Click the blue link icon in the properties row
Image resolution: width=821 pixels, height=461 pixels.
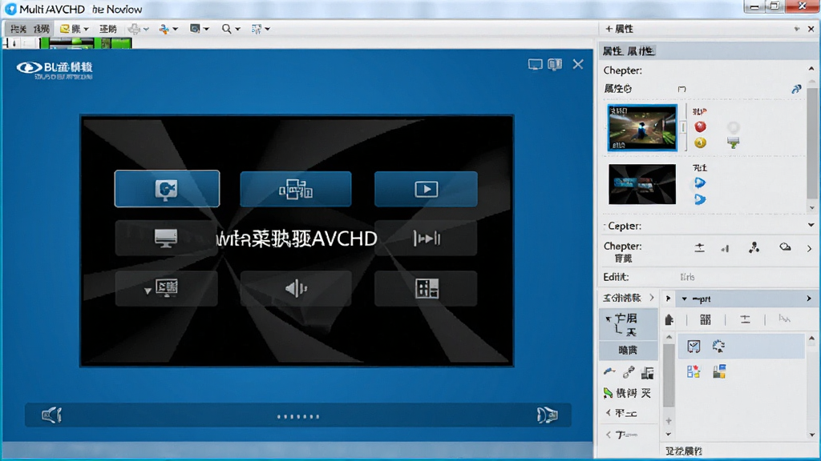pyautogui.click(x=796, y=89)
